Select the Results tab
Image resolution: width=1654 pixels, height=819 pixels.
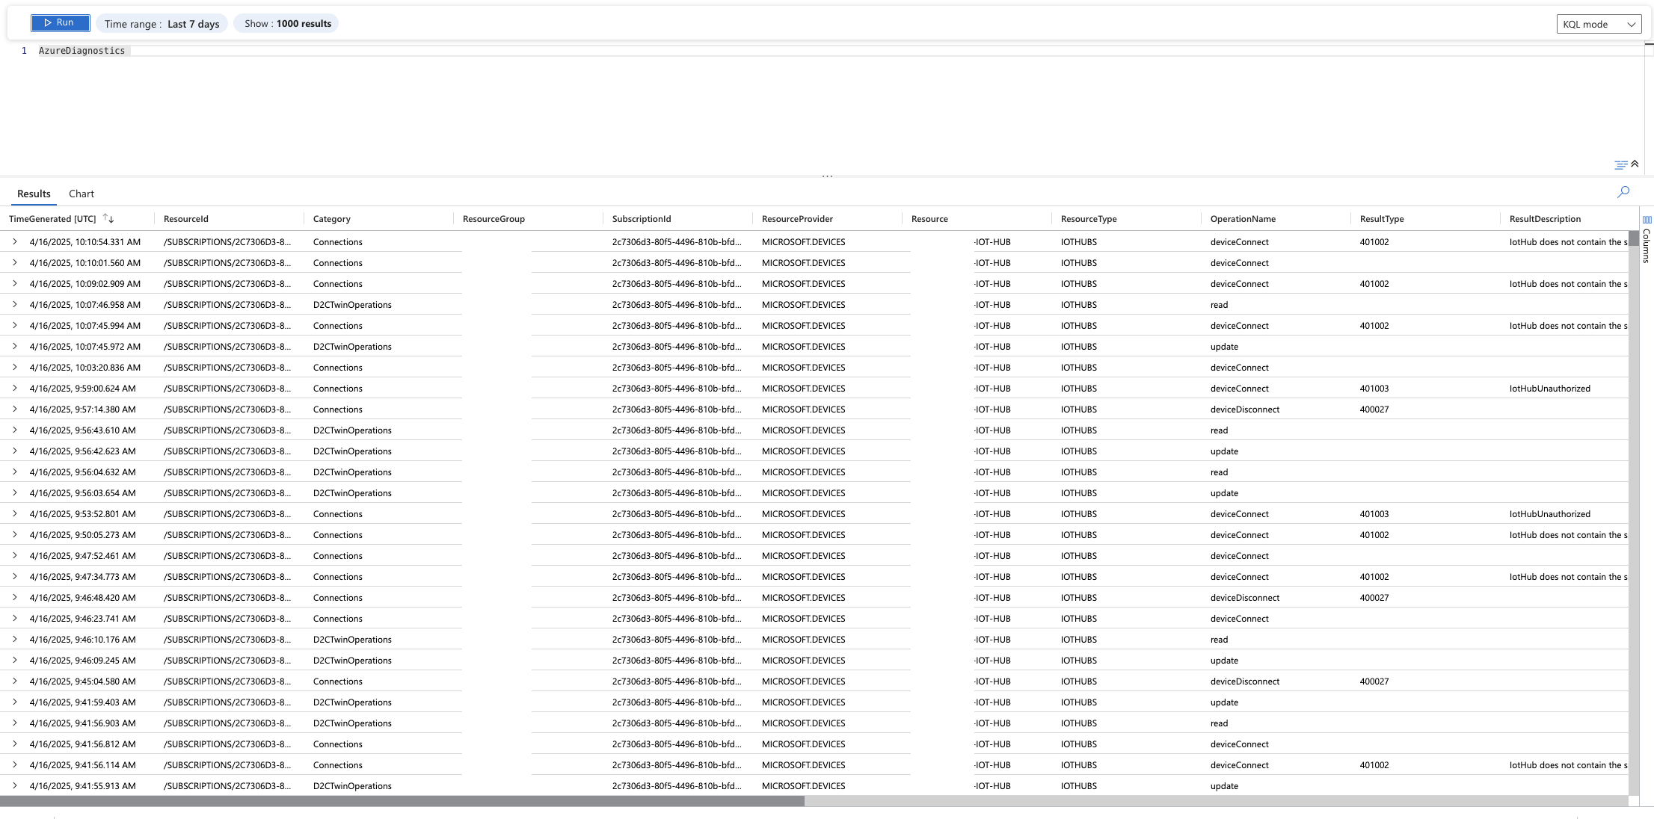click(34, 194)
